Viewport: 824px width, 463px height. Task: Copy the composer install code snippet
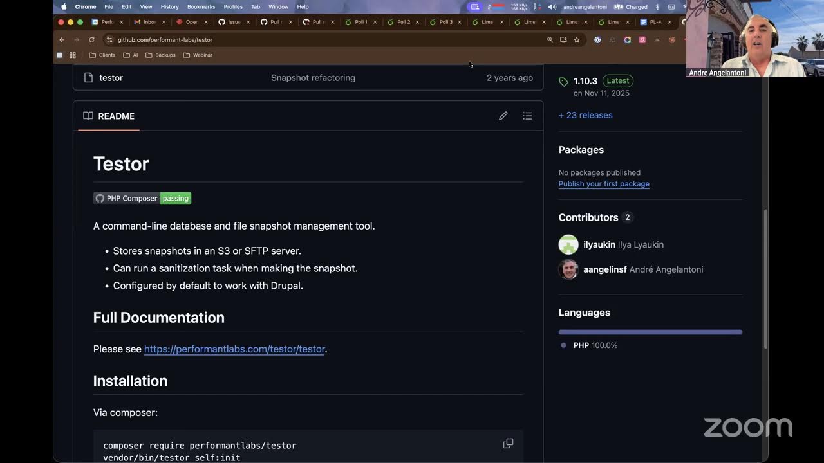point(508,444)
